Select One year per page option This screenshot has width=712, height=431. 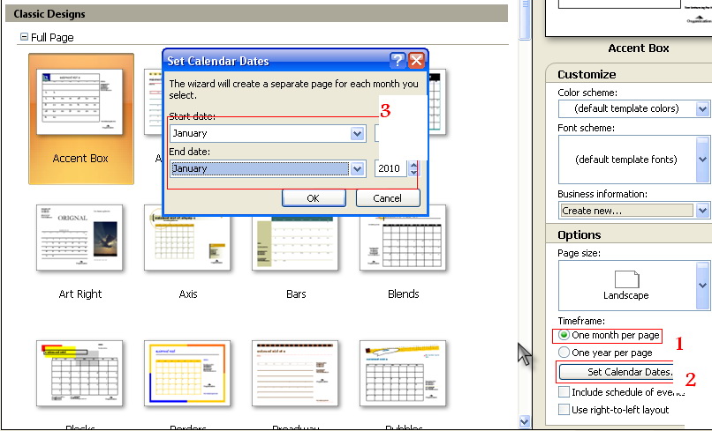point(564,353)
